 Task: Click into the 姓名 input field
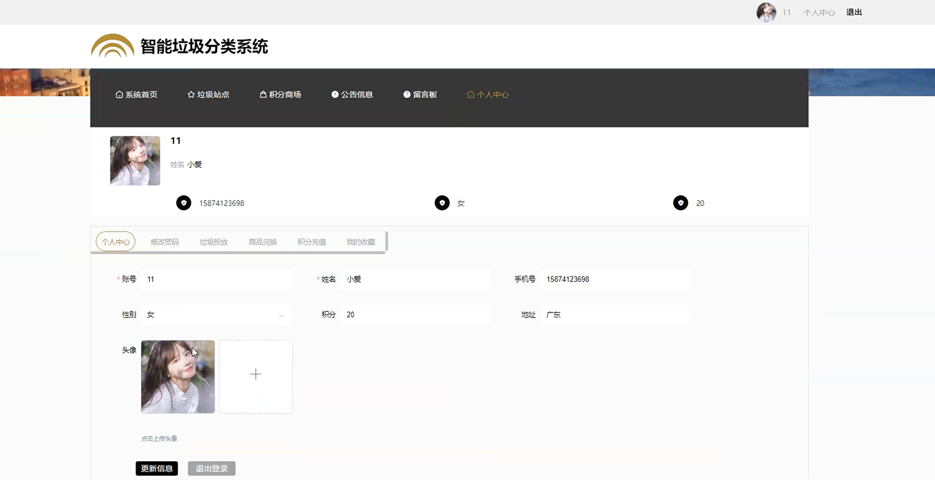[x=415, y=279]
